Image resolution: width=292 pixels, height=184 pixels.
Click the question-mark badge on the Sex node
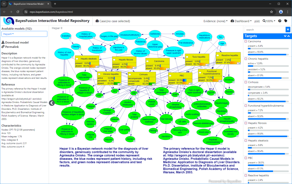(x=224, y=39)
